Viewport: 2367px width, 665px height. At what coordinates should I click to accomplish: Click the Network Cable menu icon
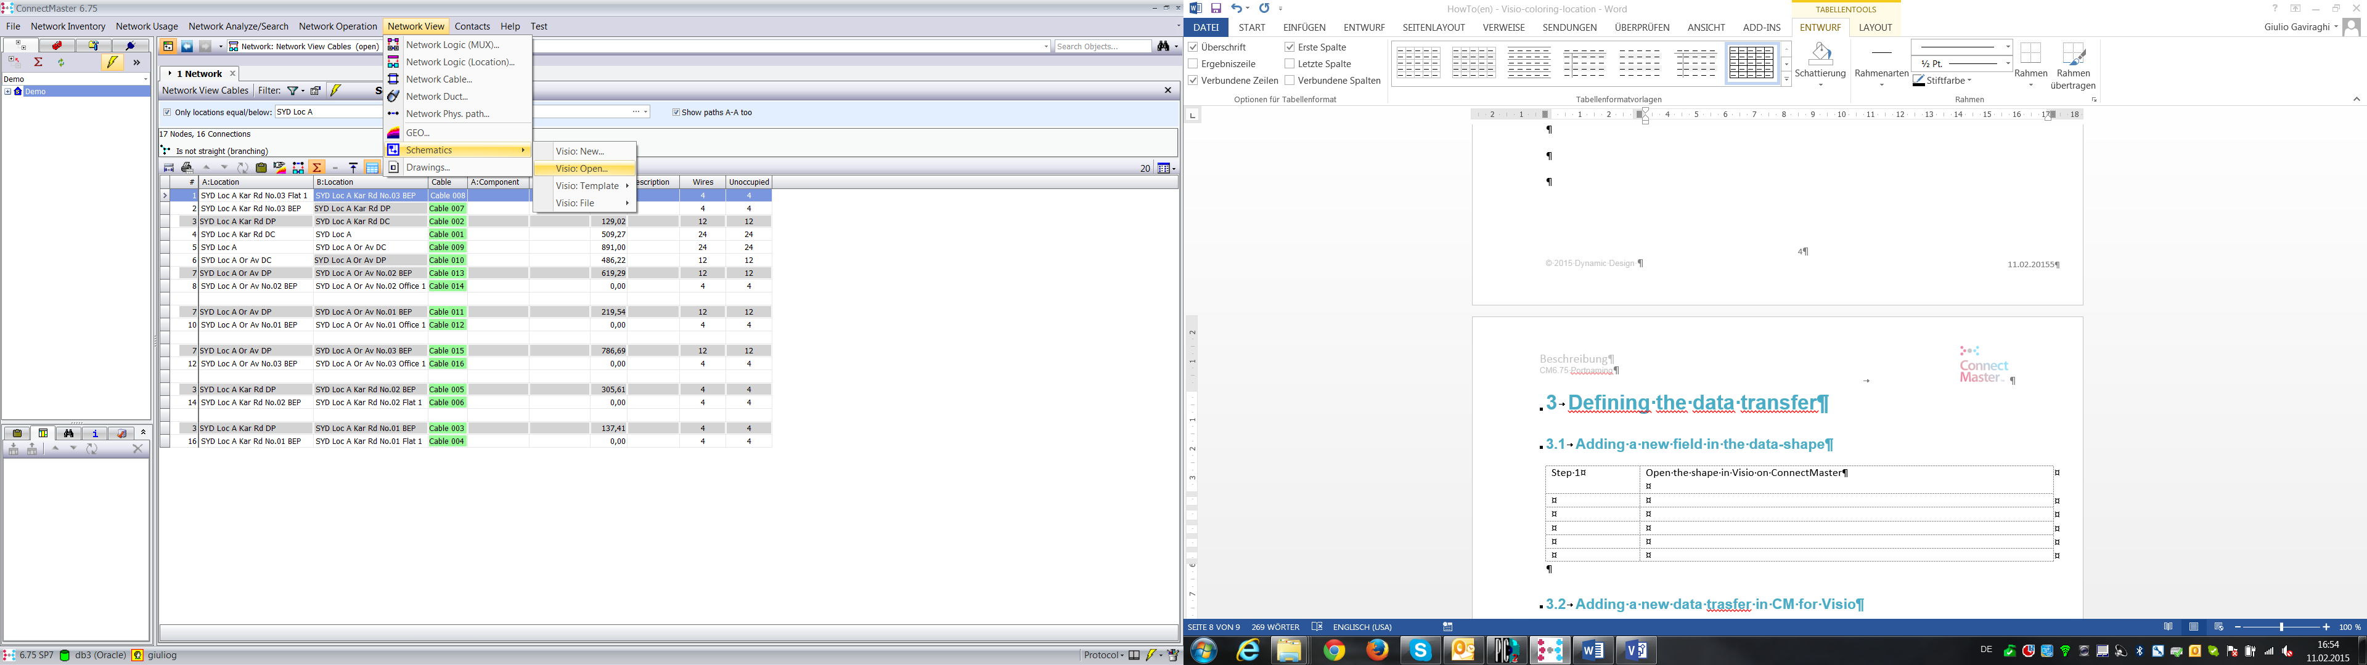pyautogui.click(x=393, y=79)
